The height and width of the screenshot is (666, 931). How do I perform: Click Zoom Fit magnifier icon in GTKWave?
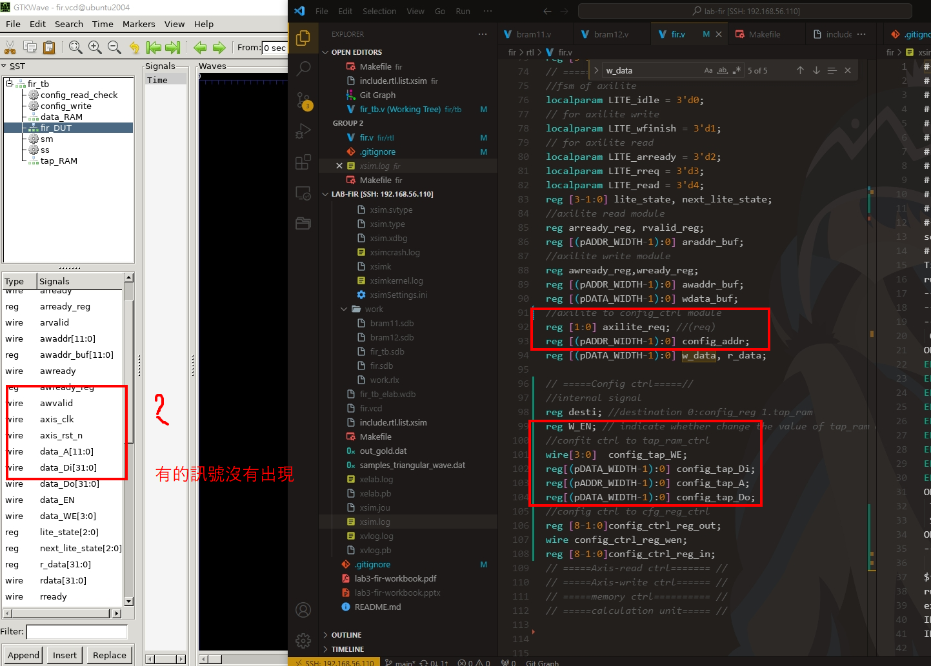[75, 47]
